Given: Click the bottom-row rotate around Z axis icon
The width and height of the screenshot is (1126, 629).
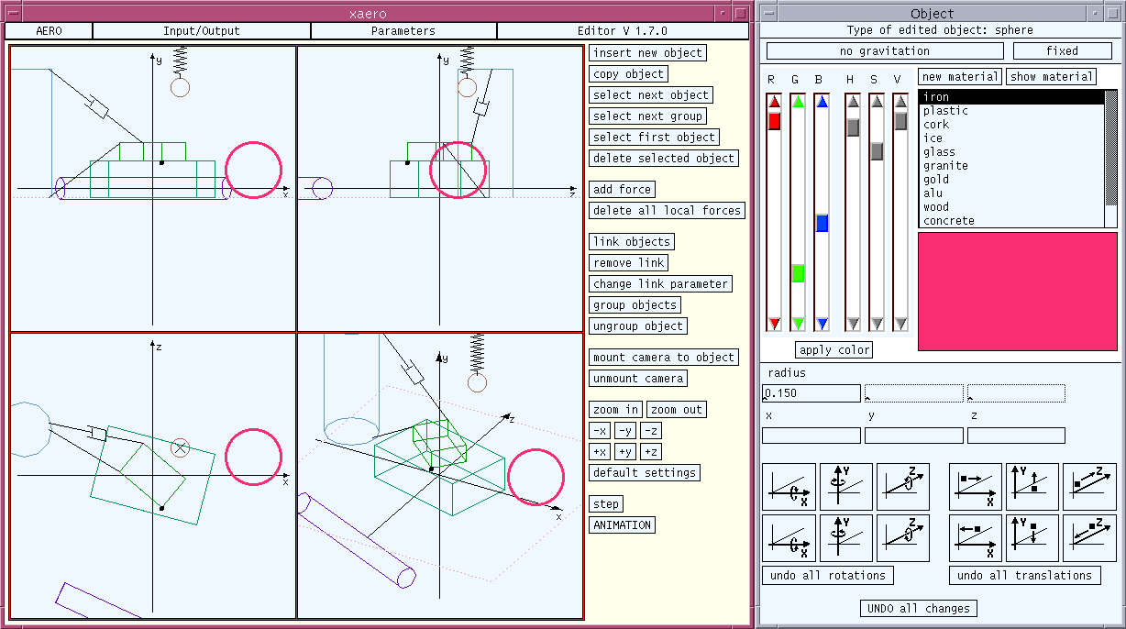Looking at the screenshot, I should pos(902,538).
